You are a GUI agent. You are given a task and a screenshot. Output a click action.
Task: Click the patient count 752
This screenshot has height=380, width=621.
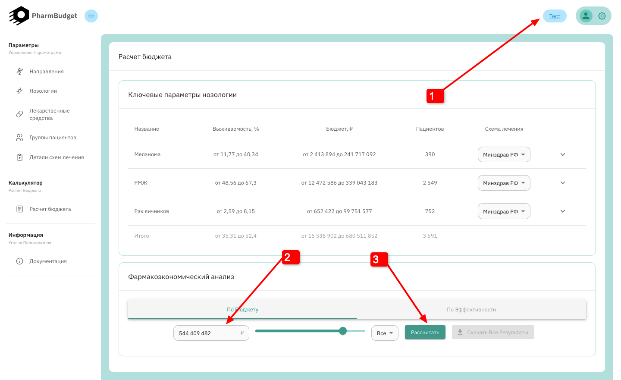click(430, 211)
